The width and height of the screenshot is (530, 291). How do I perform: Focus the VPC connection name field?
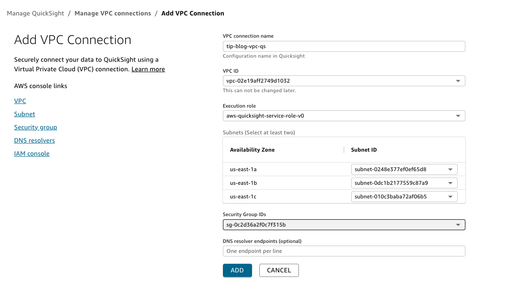pos(344,47)
